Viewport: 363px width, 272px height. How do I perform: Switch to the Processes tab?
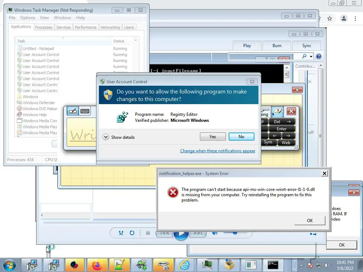pyautogui.click(x=44, y=27)
